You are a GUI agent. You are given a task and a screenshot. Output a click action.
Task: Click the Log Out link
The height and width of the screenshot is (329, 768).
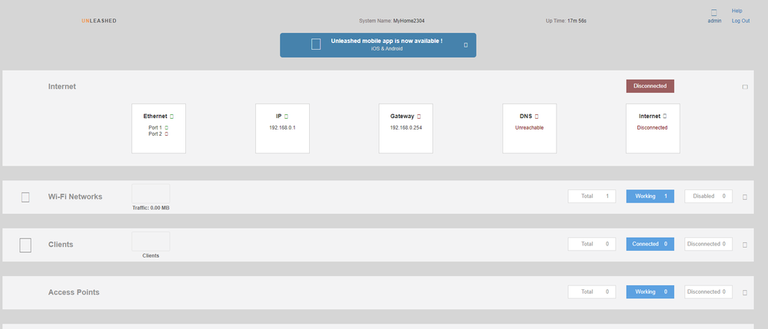(x=740, y=21)
